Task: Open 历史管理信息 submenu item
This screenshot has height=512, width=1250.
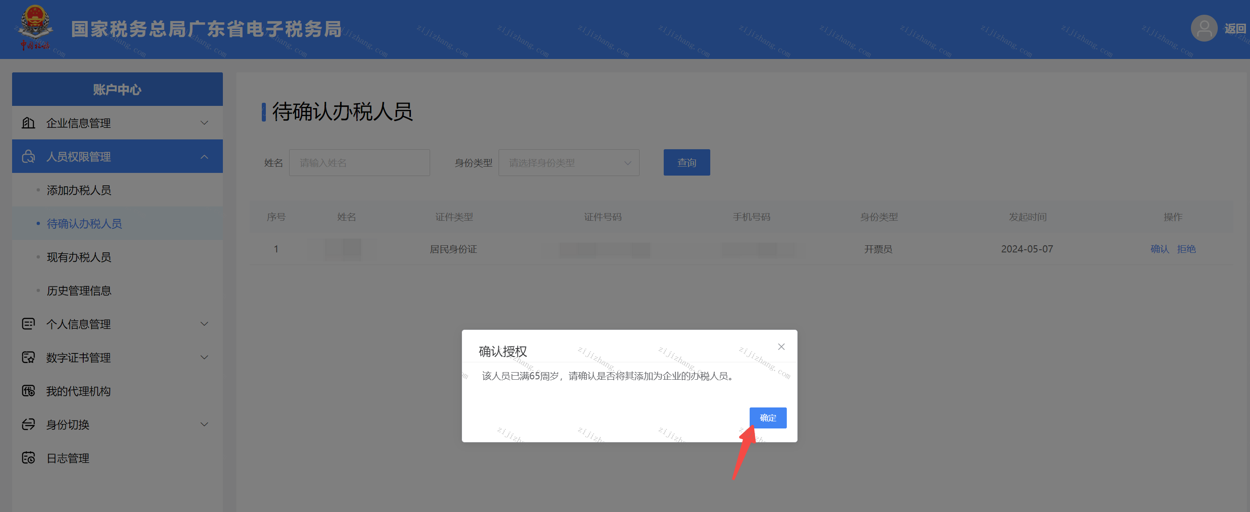Action: (79, 291)
